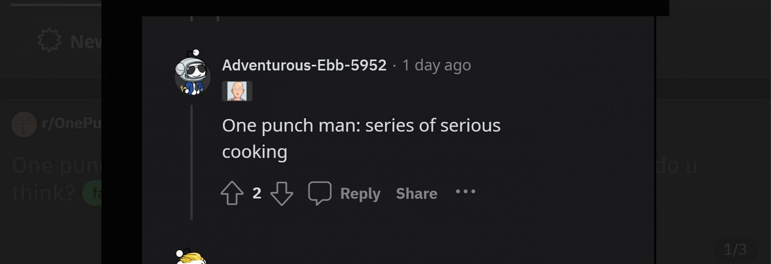
Task: Open the yellow-haired Snoo avatar profile
Action: (x=191, y=257)
